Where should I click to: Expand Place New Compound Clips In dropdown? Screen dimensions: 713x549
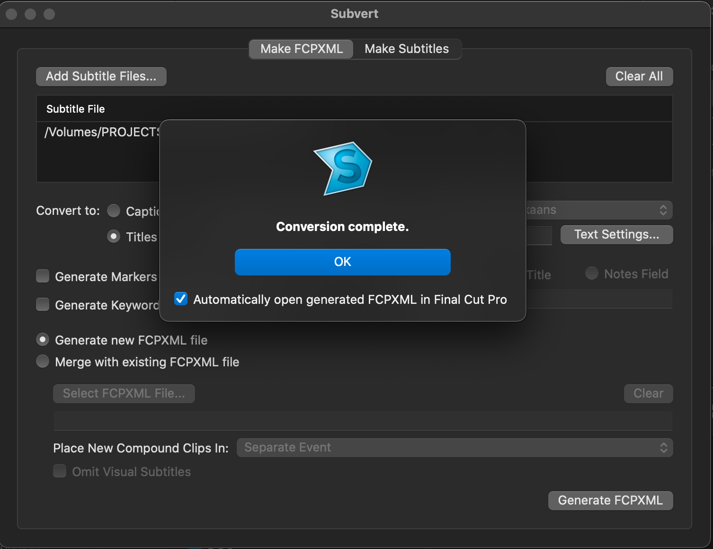455,448
